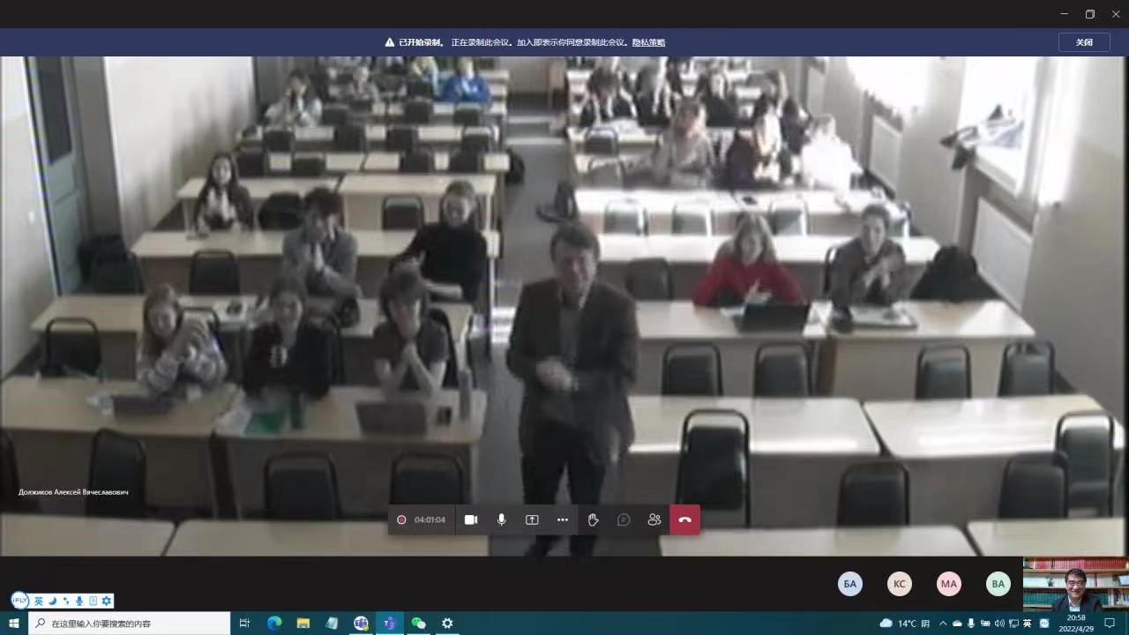Open iFLY input method settings gear

[x=107, y=601]
